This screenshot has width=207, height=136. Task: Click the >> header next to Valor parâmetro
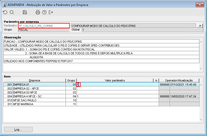[x=156, y=80]
